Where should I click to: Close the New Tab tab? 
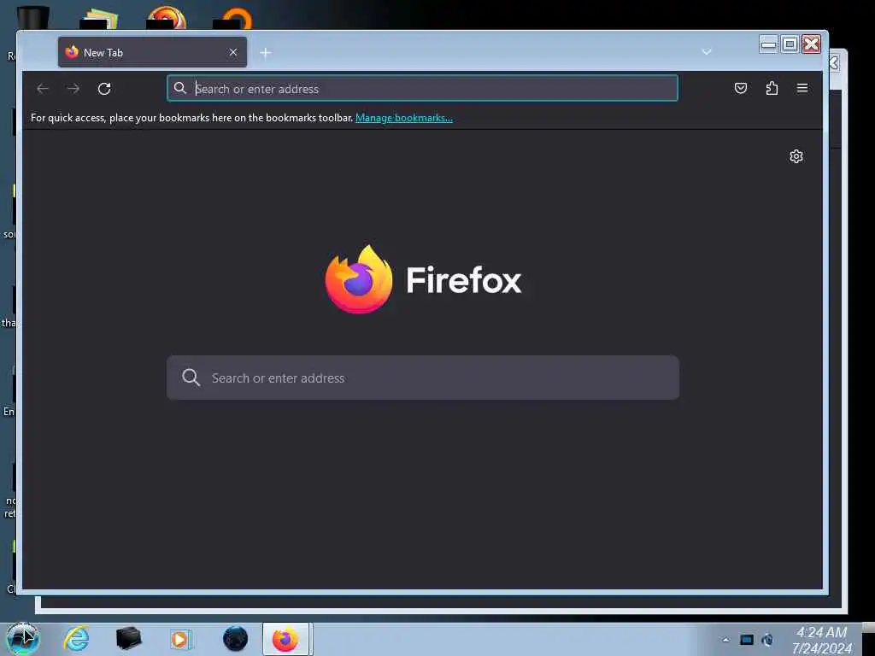point(233,52)
